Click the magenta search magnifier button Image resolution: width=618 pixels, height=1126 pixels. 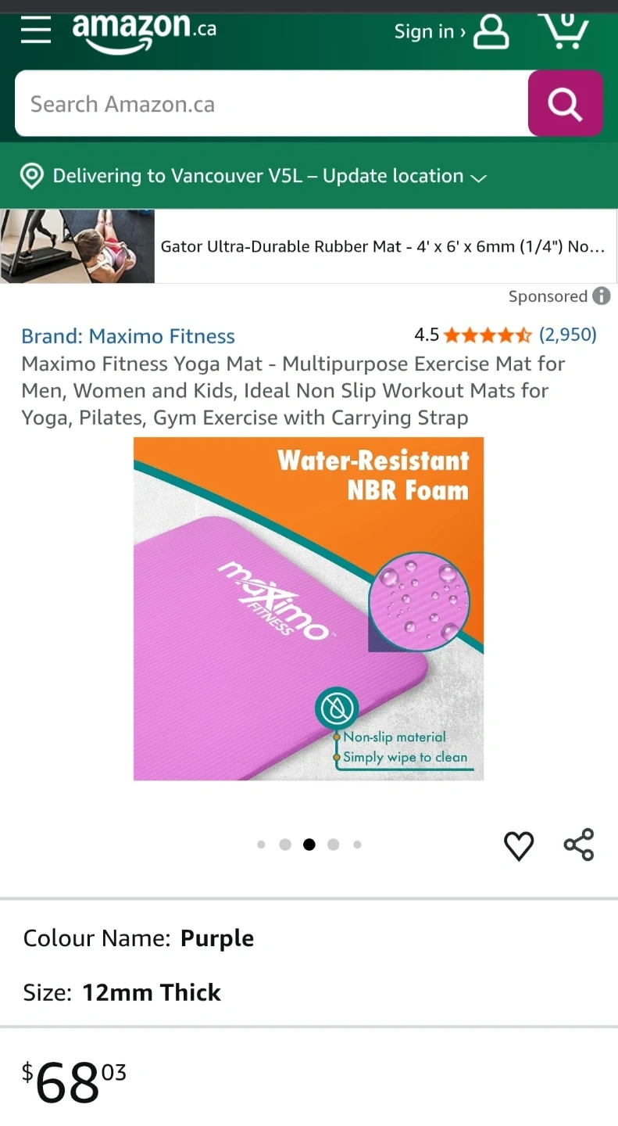pyautogui.click(x=565, y=103)
